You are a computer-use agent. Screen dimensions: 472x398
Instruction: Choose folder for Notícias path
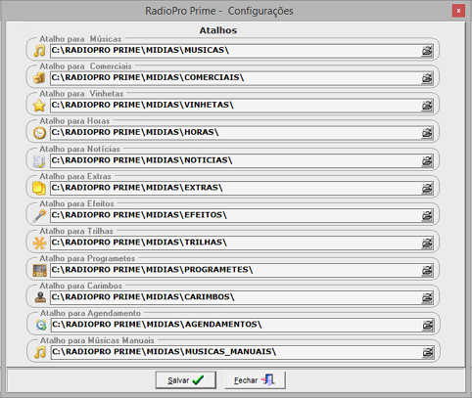pos(427,161)
